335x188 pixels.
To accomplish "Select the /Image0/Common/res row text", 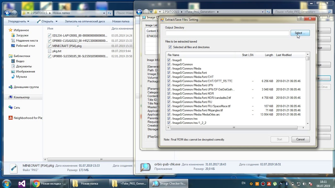I will coord(185,119).
